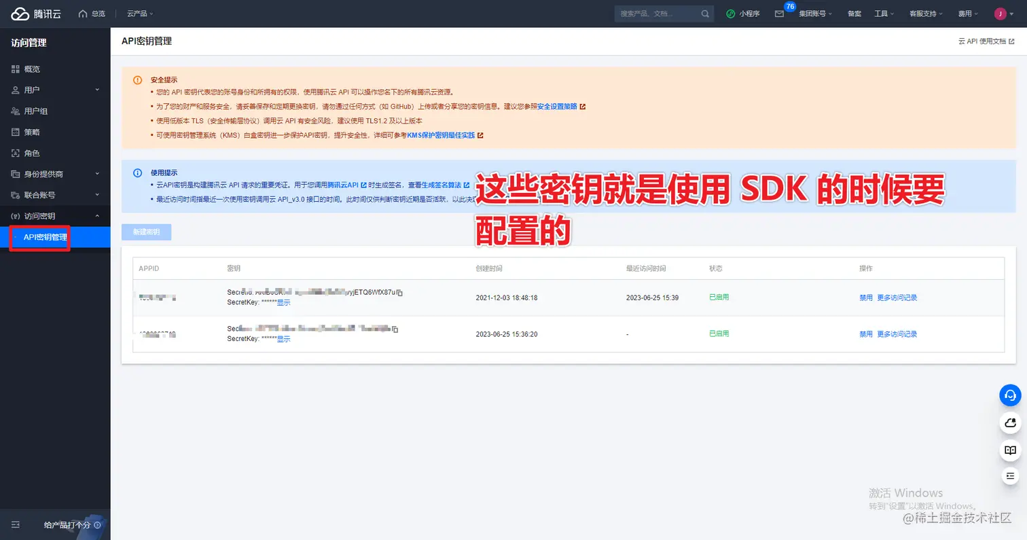1027x540 pixels.
Task: Open the 备案 top menu item
Action: tap(854, 14)
